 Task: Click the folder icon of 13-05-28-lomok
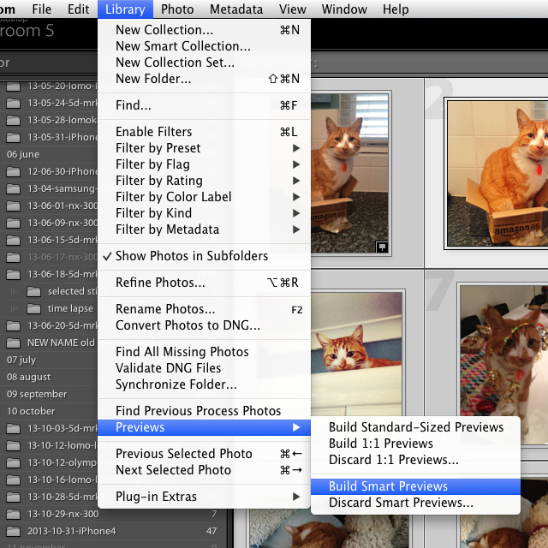point(14,120)
